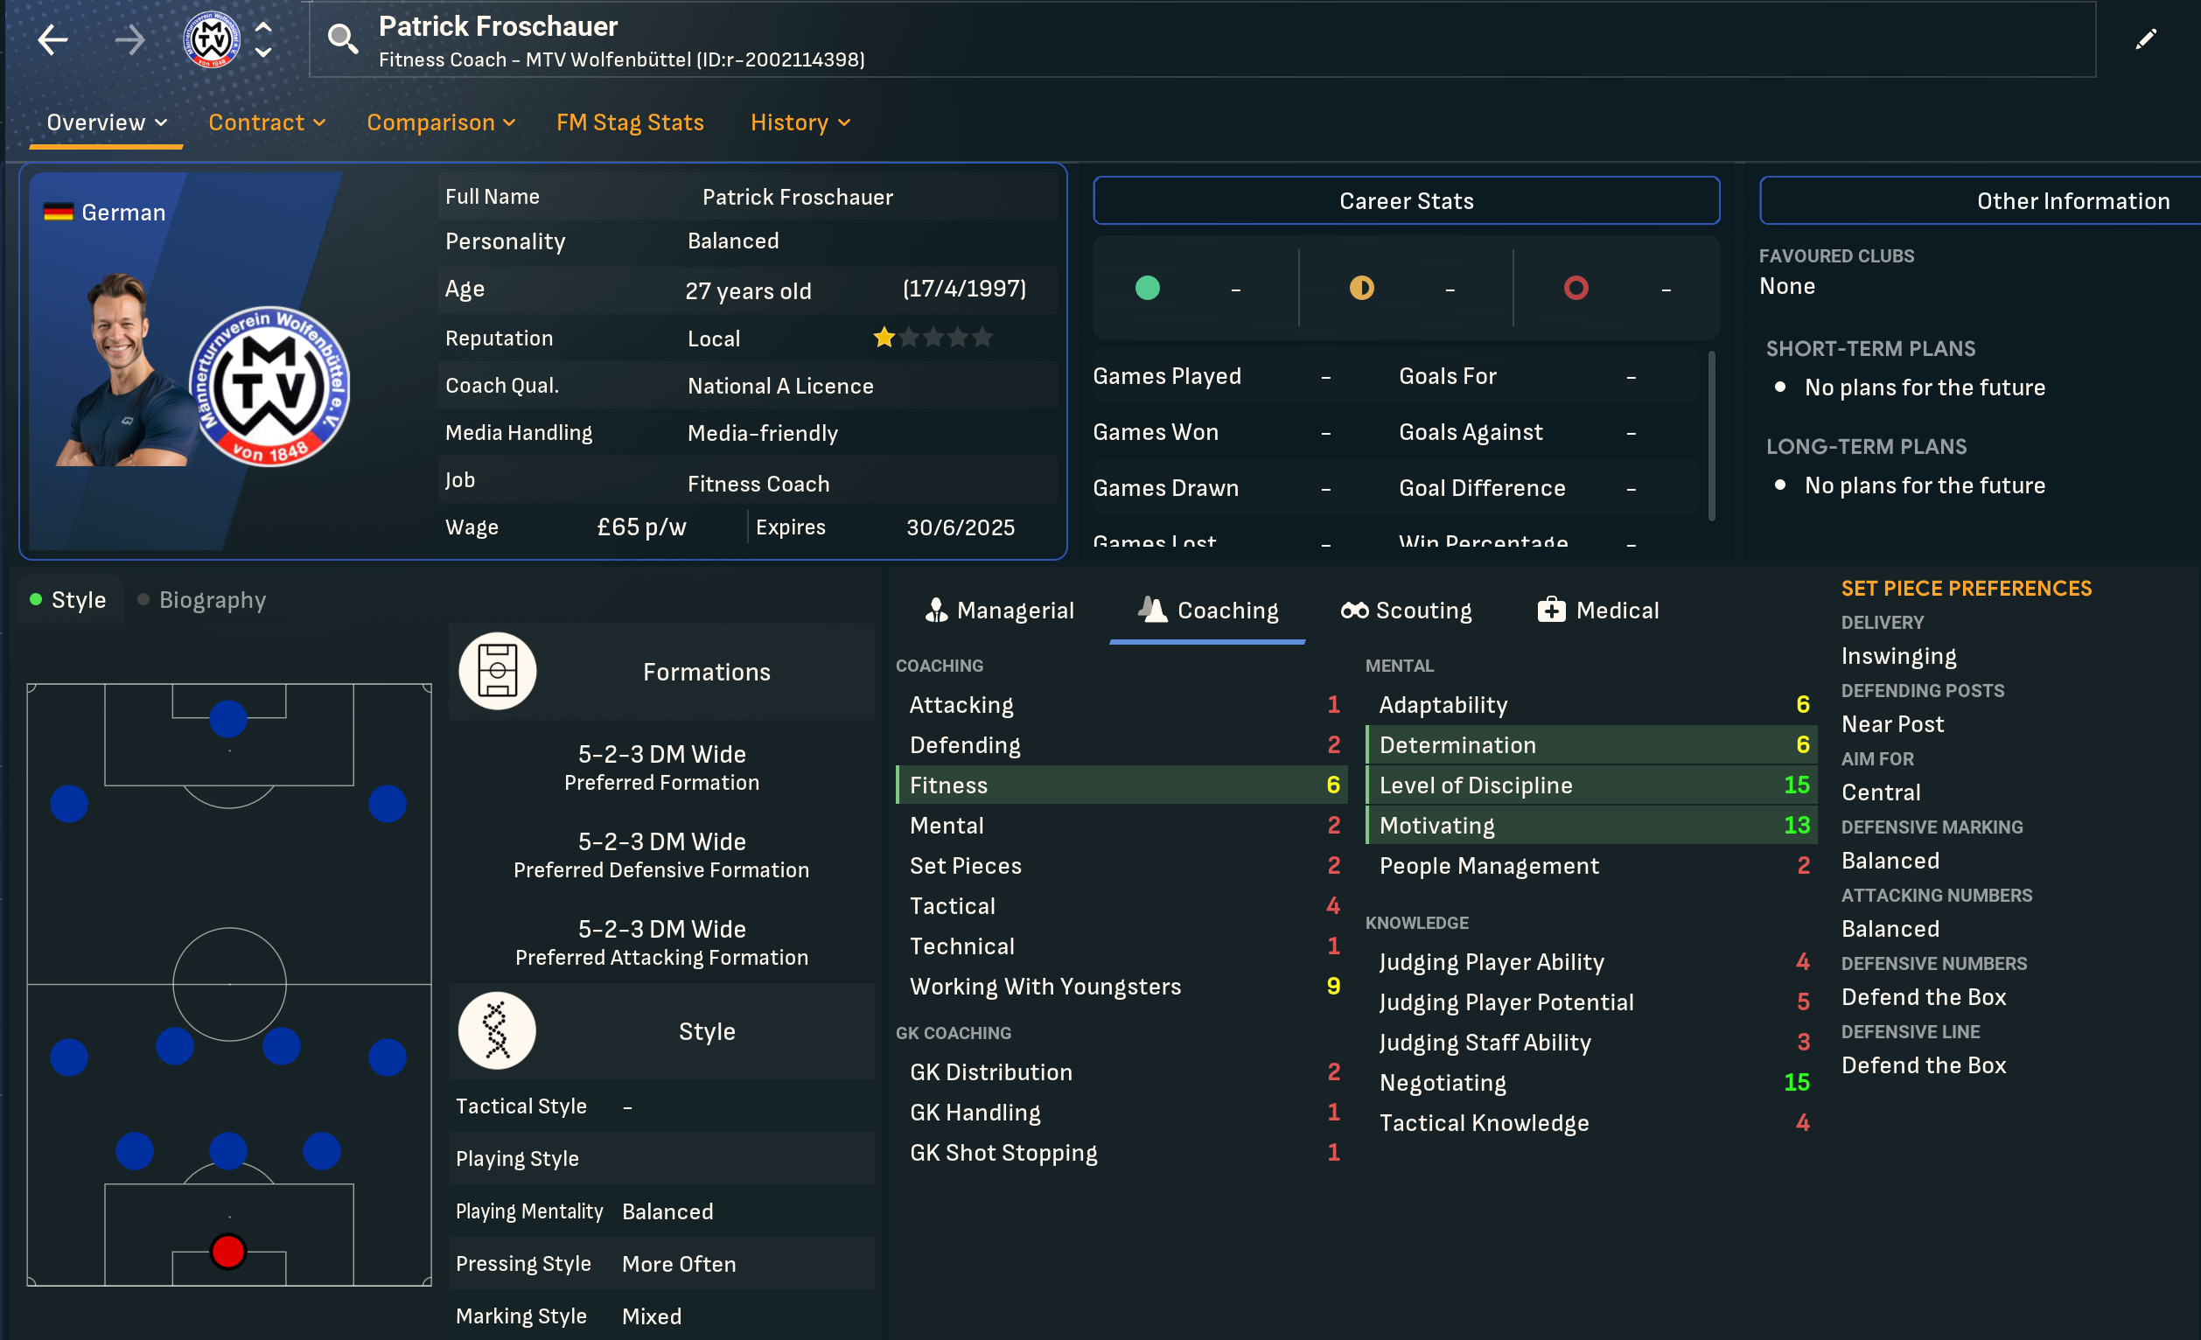This screenshot has height=1340, width=2201.
Task: Select the Style radio option
Action: 68,600
